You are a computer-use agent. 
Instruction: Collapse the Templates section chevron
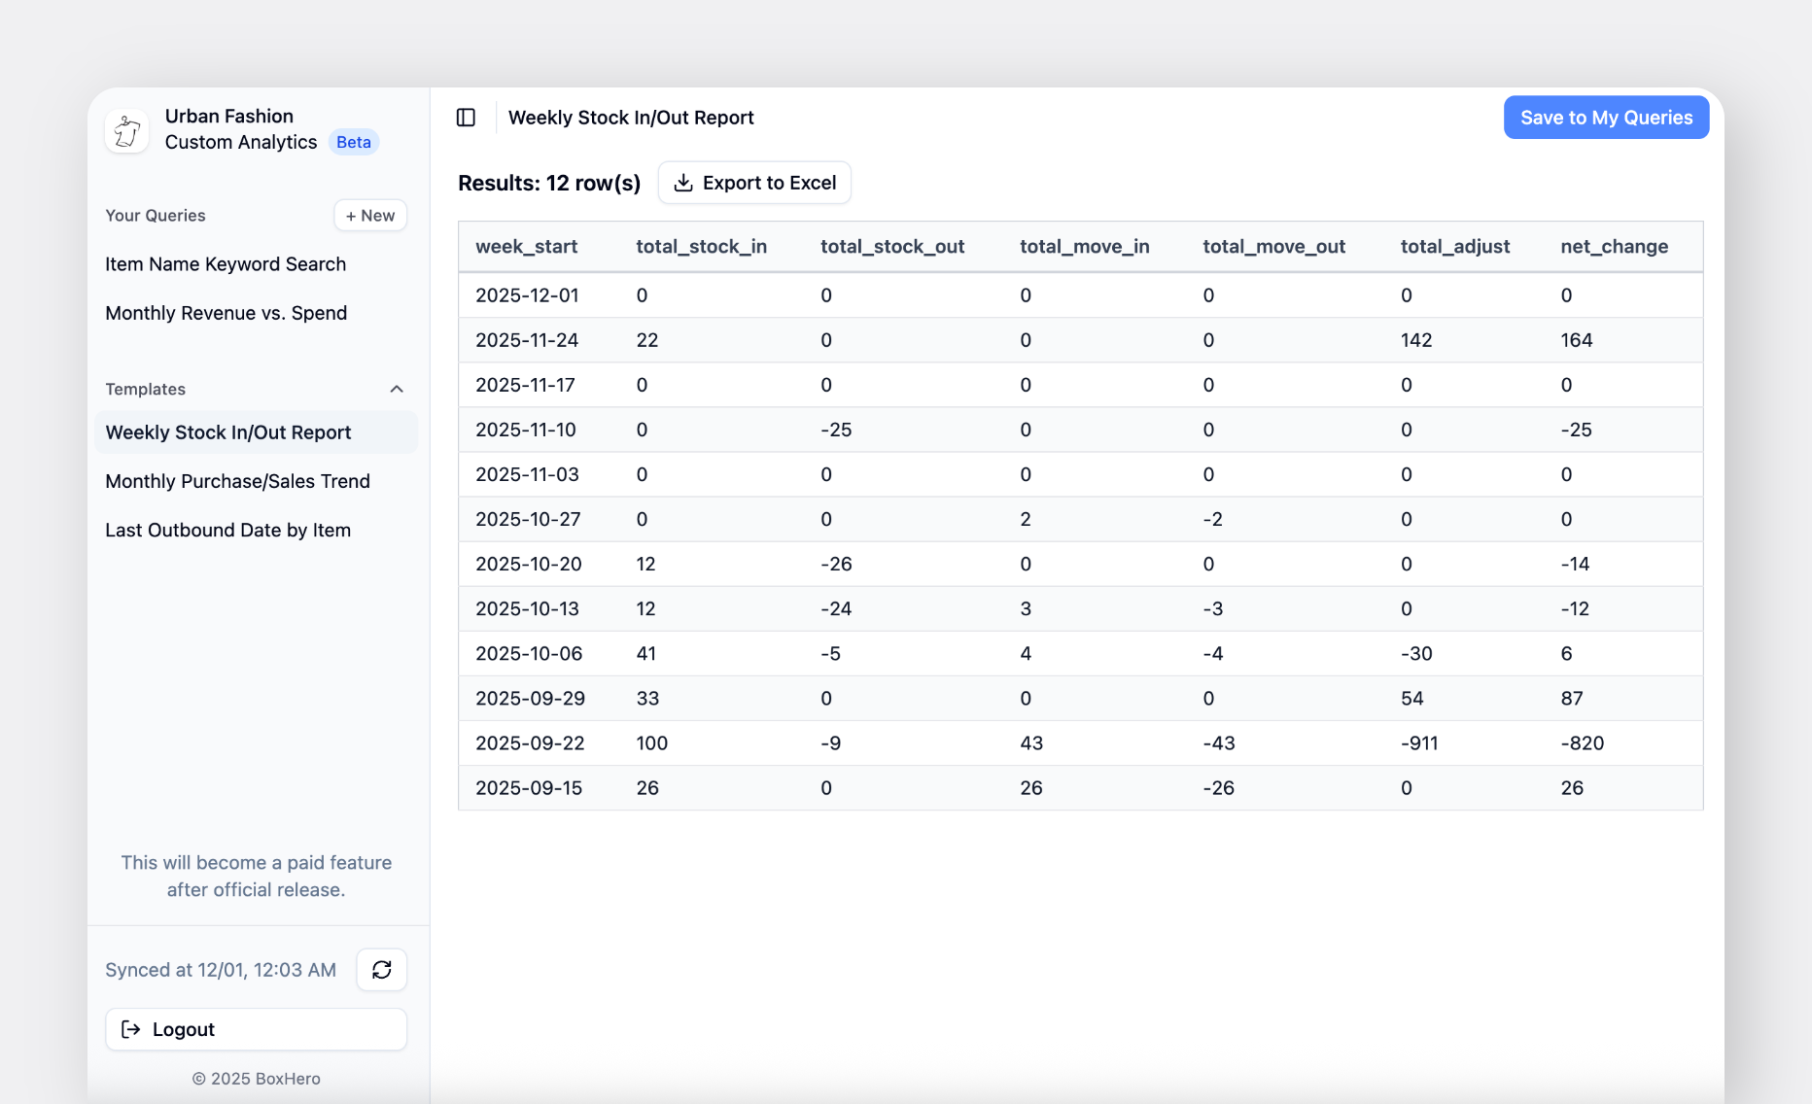pos(397,389)
